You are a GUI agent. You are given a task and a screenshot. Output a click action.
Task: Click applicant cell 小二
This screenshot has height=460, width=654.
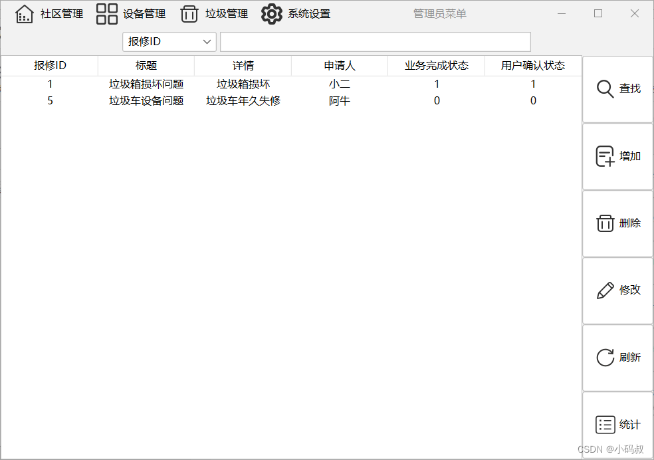click(x=340, y=84)
